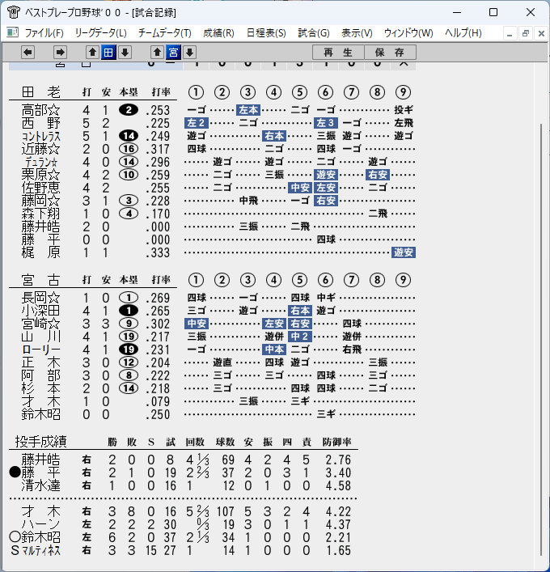Open the ファイル(F) menu
Image resolution: width=550 pixels, height=572 pixels.
pos(44,33)
